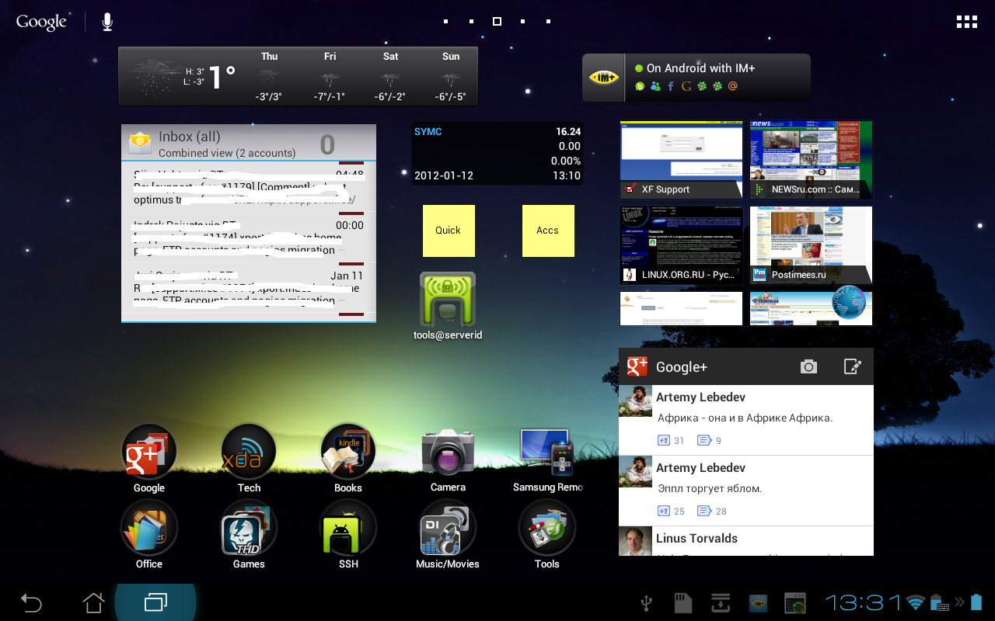Viewport: 995px width, 621px height.
Task: Open the XF Support bookmark thumbnail
Action: pyautogui.click(x=681, y=159)
